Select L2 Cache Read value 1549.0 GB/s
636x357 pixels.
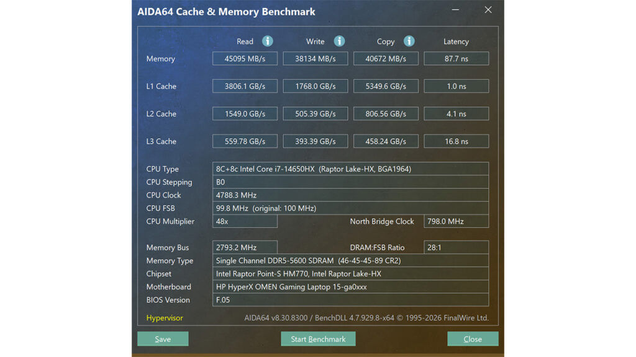coord(245,113)
